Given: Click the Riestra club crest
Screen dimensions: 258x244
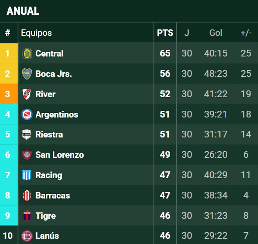Looking at the screenshot, I should 27,134.
